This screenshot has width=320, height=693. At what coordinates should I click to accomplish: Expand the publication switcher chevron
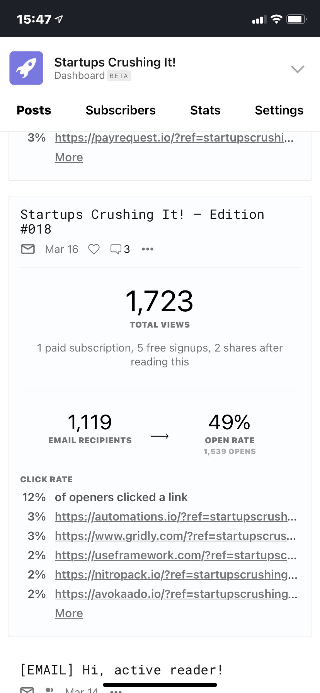(297, 69)
